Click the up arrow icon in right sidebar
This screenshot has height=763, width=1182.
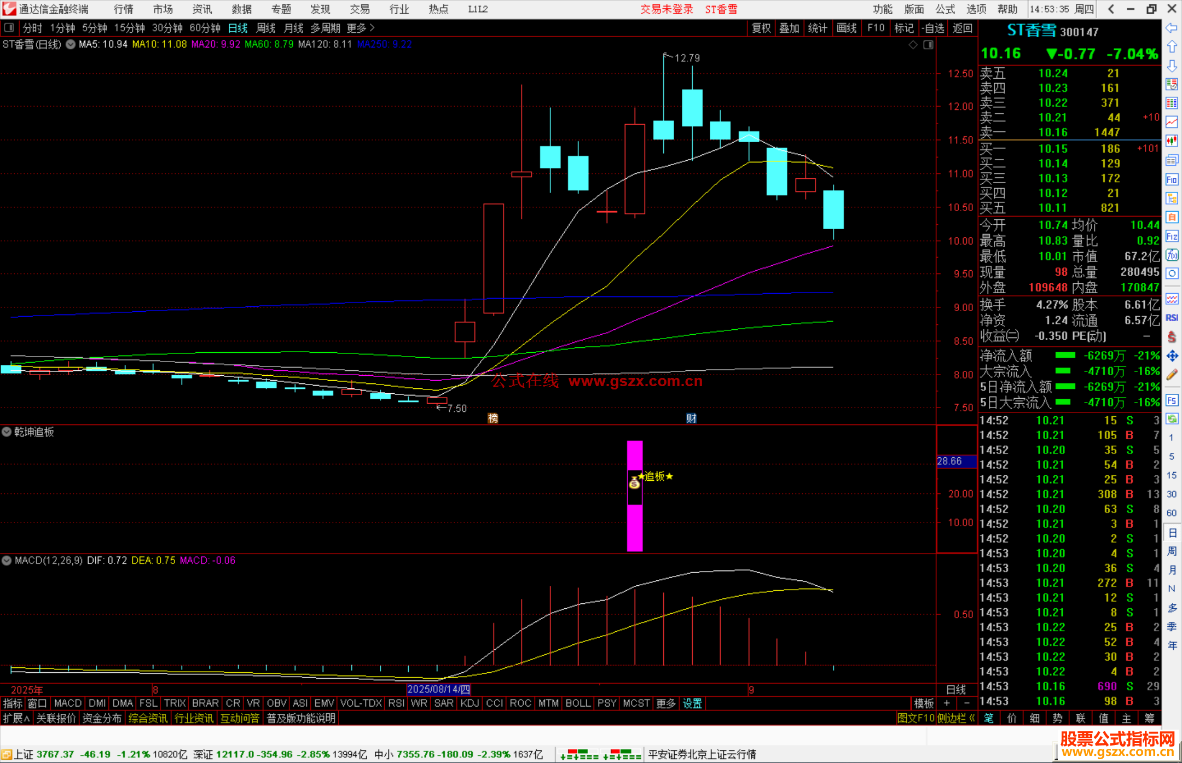click(1172, 47)
